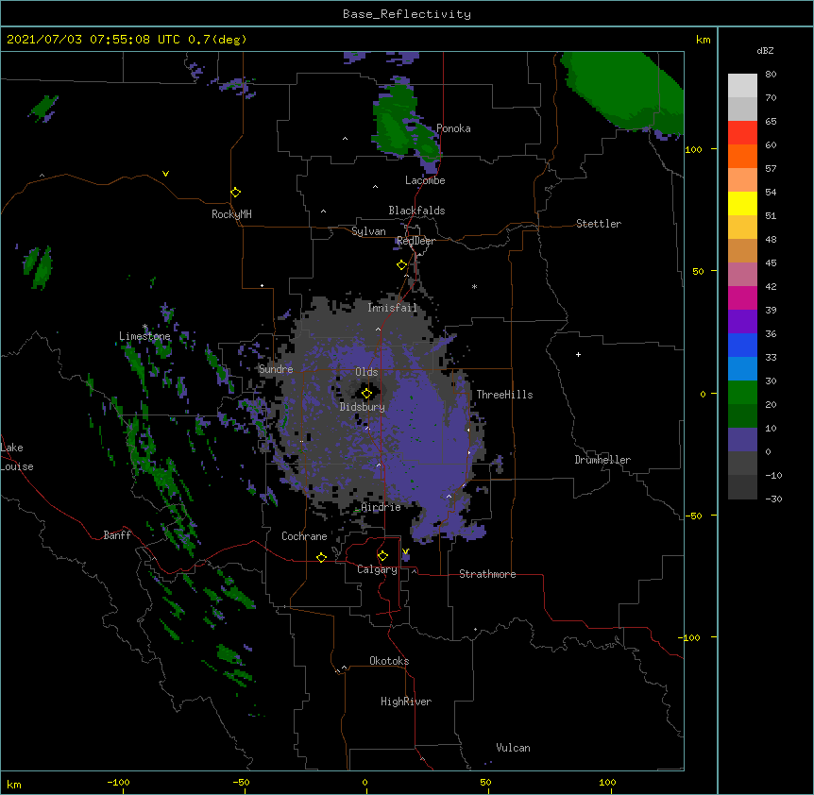The image size is (814, 795).
Task: Click the -30 value at legend bottom
Action: (x=773, y=499)
